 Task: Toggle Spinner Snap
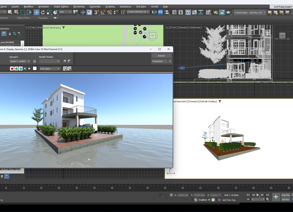[116, 12]
